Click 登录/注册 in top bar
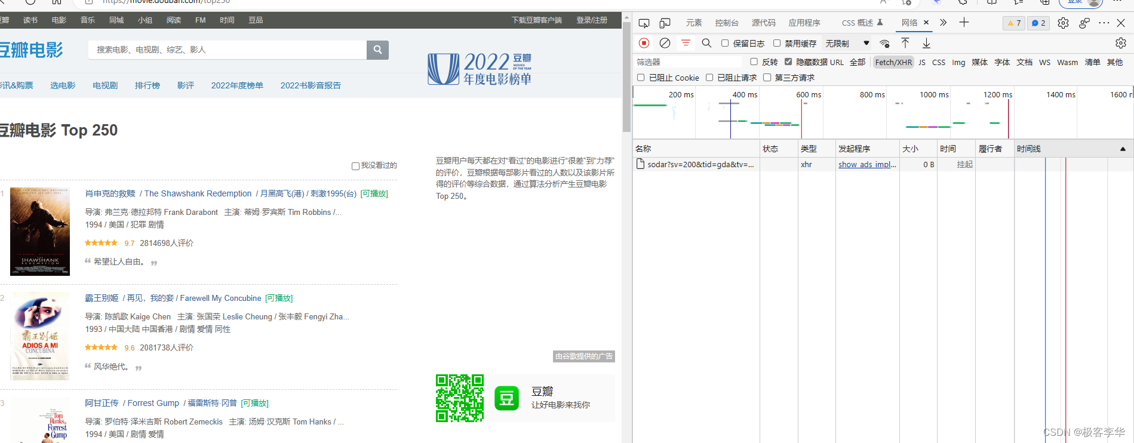Screen dimensions: 1134x443 click(x=592, y=20)
